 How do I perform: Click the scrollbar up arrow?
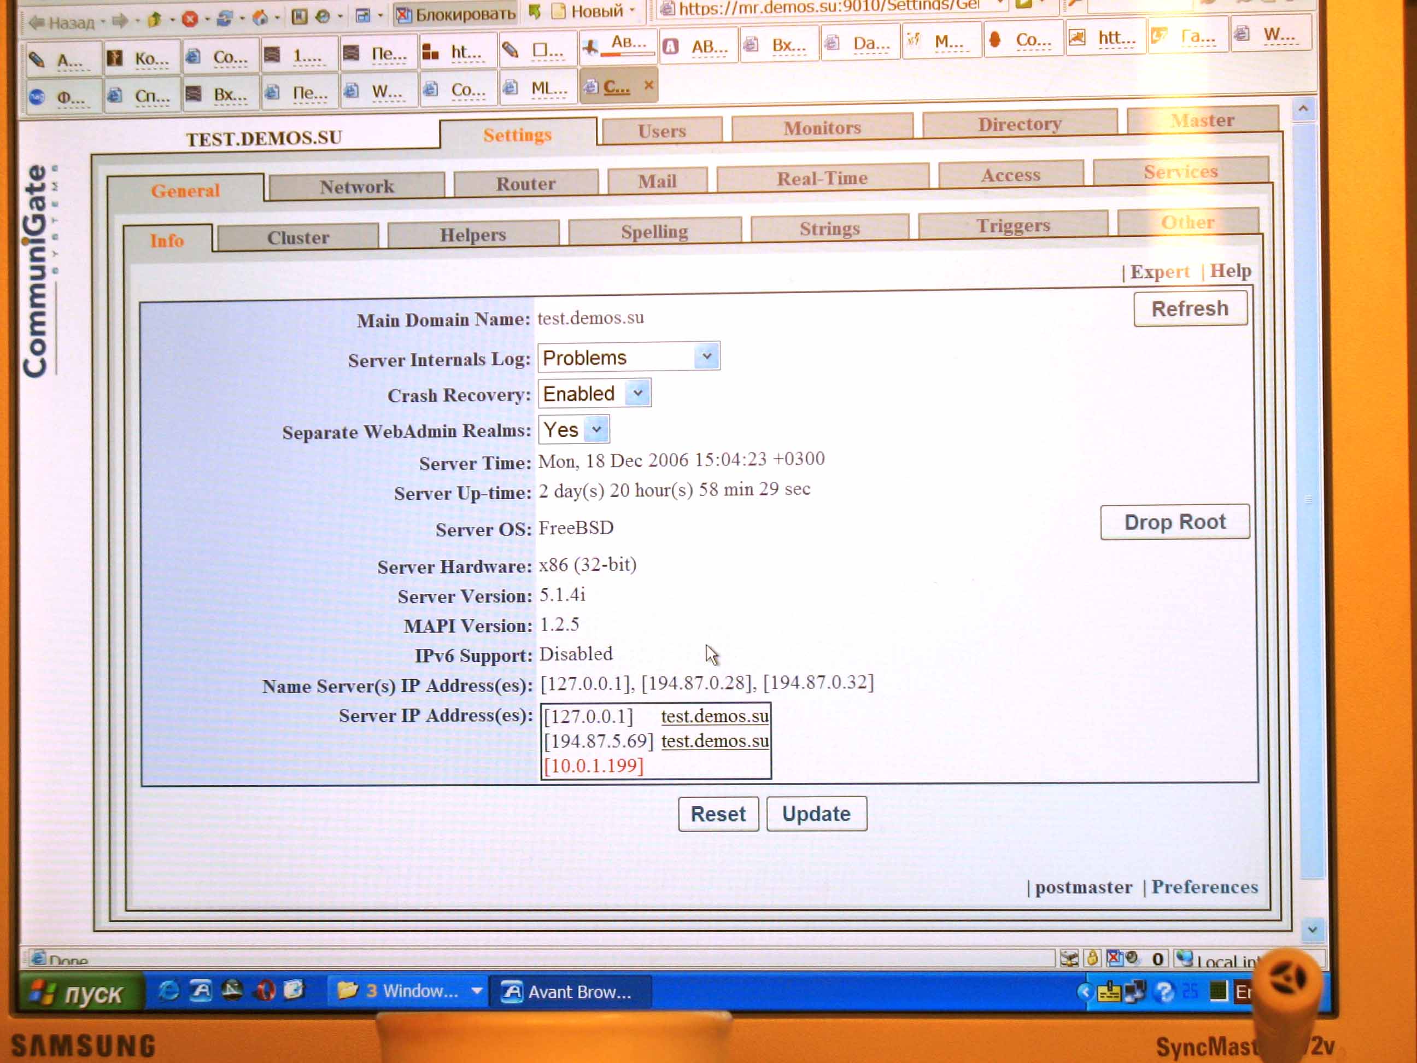coord(1303,109)
